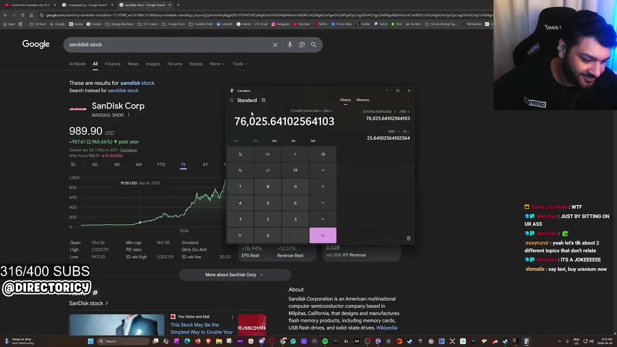Click the plus/minus sign toggle key
Viewport: 617px width, 347px height.
(240, 235)
